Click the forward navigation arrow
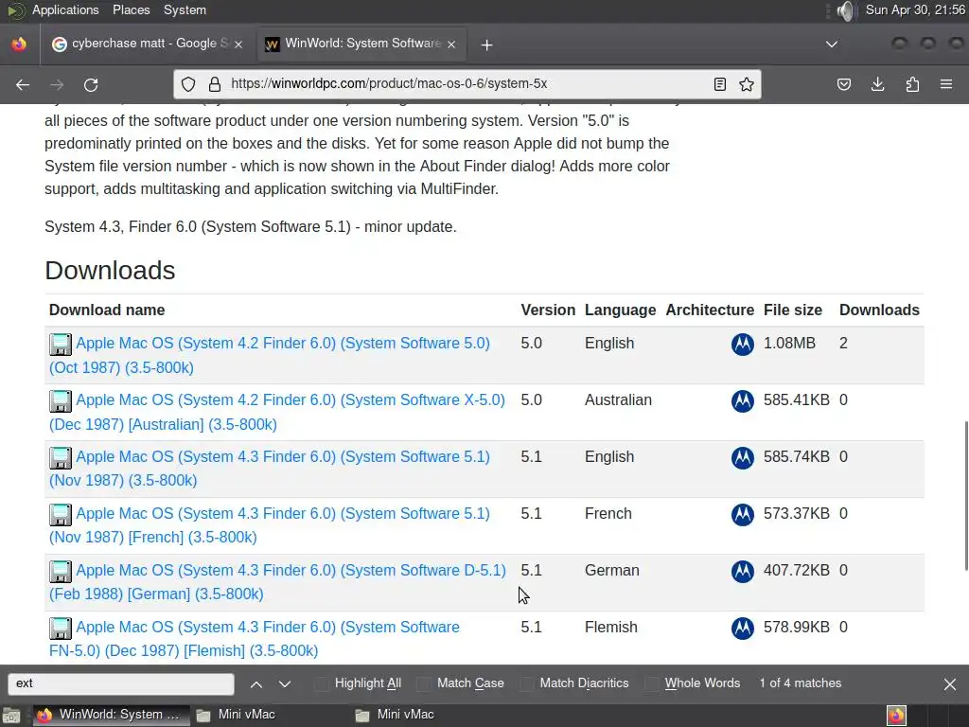Image resolution: width=969 pixels, height=727 pixels. 57,84
